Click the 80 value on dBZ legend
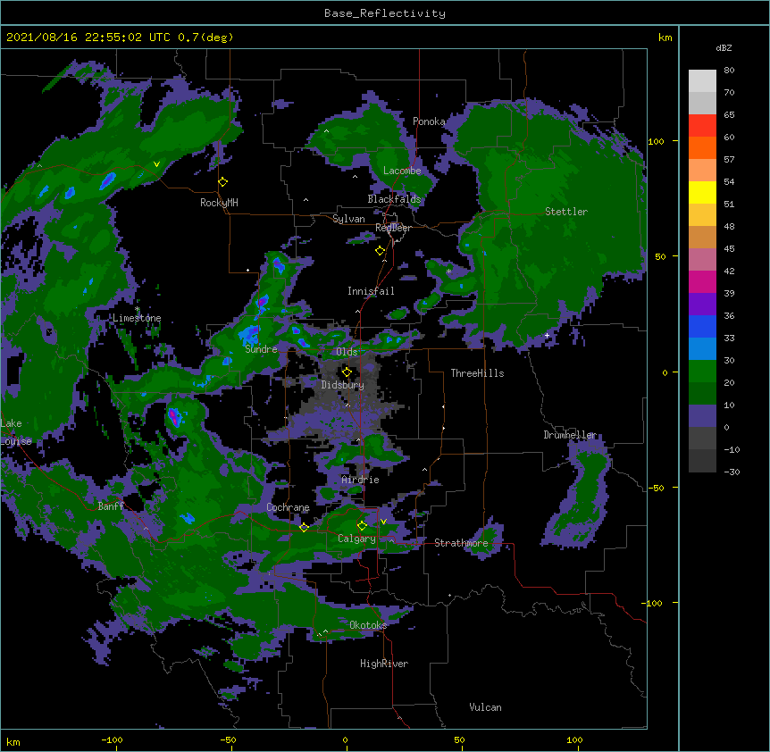Screen dimensions: 770x752 point(729,71)
